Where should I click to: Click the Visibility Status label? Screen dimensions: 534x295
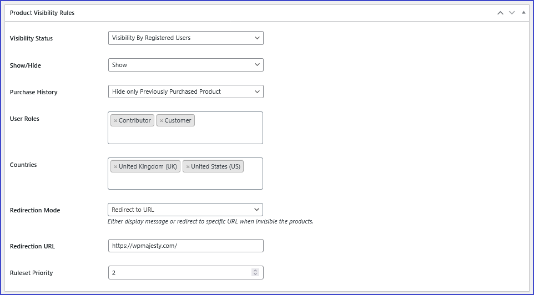(x=31, y=38)
